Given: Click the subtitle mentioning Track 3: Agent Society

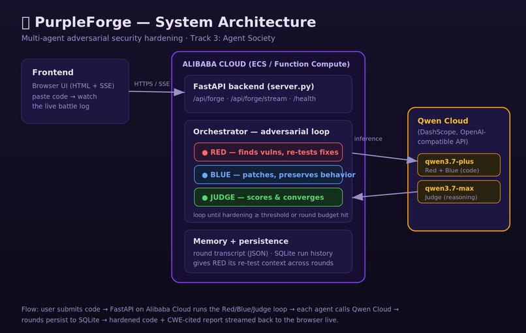Looking at the screenshot, I should pyautogui.click(x=148, y=39).
